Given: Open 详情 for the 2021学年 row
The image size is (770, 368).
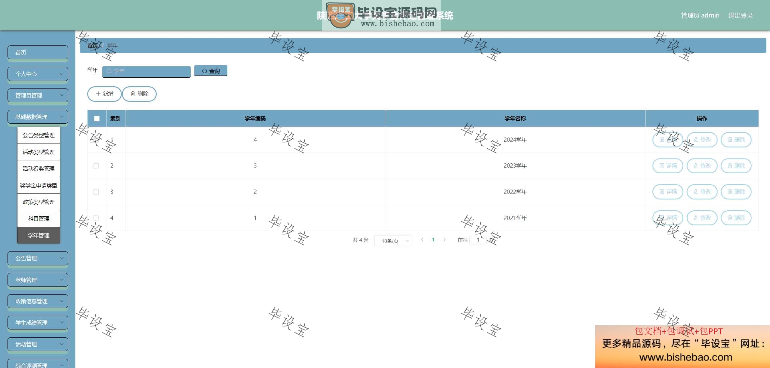Looking at the screenshot, I should [x=668, y=218].
